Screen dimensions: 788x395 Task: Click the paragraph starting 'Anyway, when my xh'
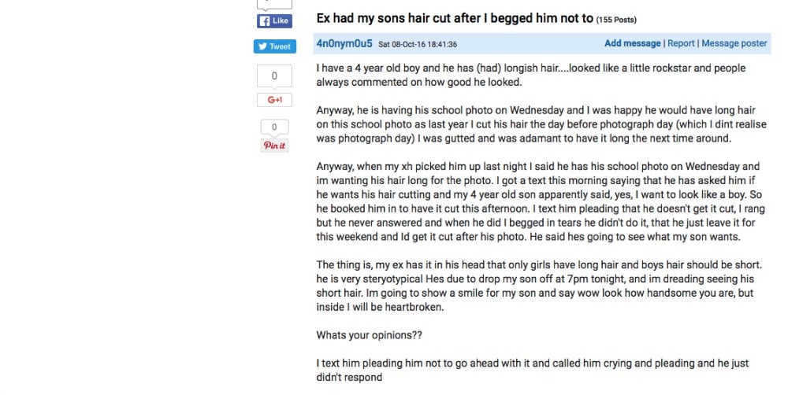pyautogui.click(x=541, y=201)
